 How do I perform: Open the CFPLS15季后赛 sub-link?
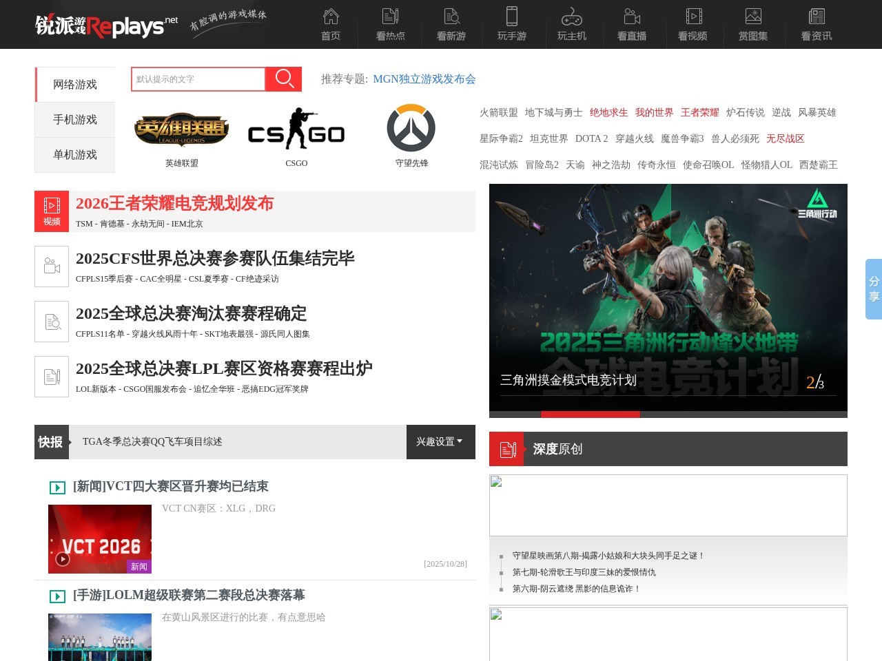tap(104, 279)
